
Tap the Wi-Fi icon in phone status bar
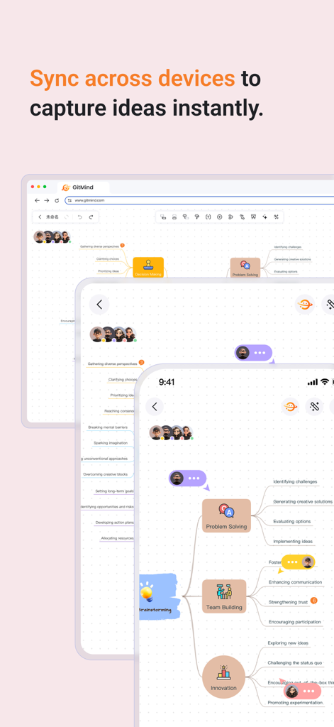324,381
